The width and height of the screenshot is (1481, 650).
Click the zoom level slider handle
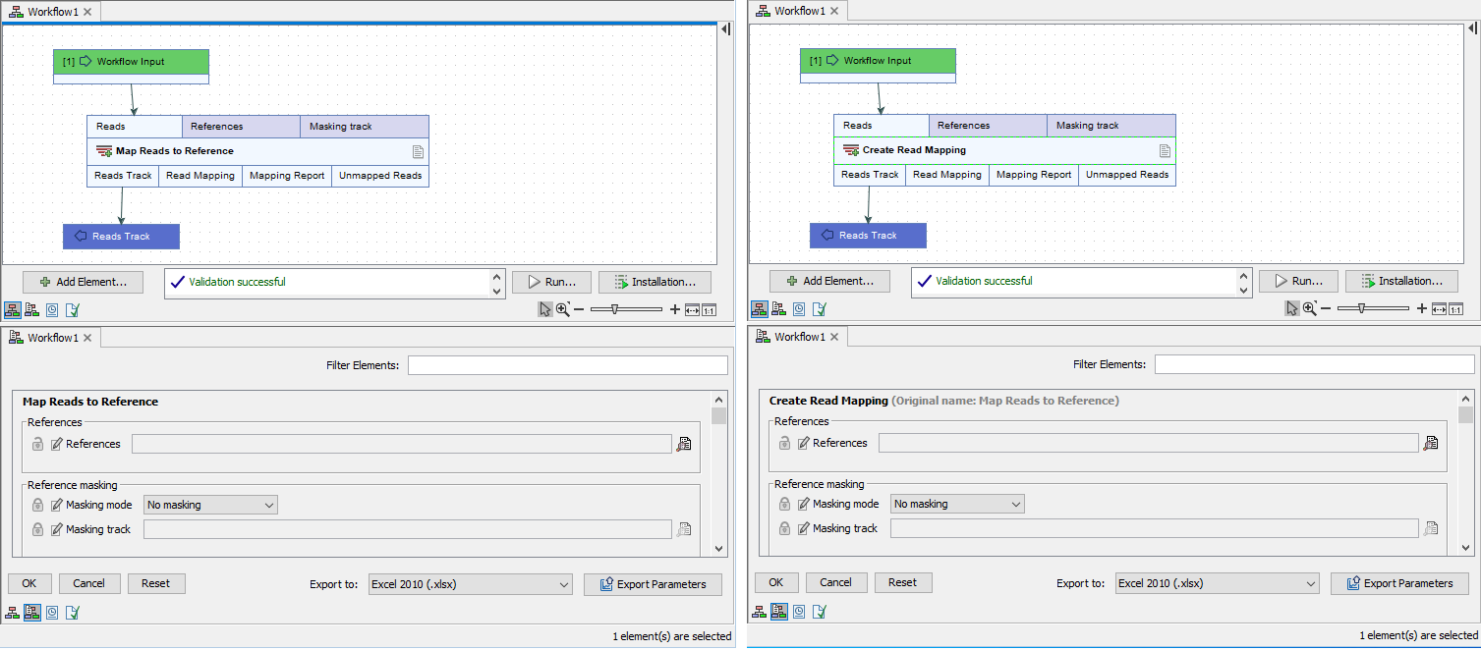point(614,307)
